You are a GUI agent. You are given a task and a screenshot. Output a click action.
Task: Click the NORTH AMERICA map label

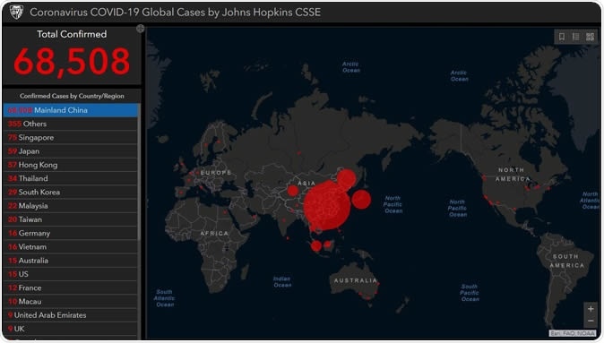pos(513,174)
